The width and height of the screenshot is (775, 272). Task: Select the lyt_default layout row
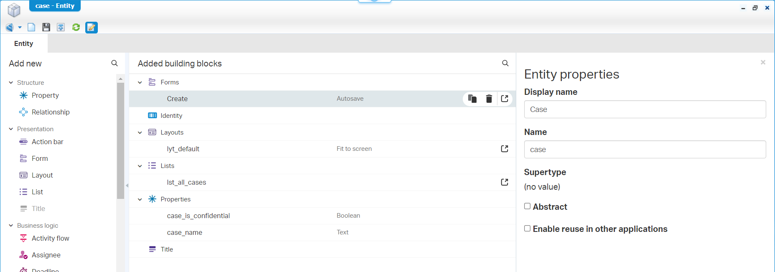coord(322,149)
